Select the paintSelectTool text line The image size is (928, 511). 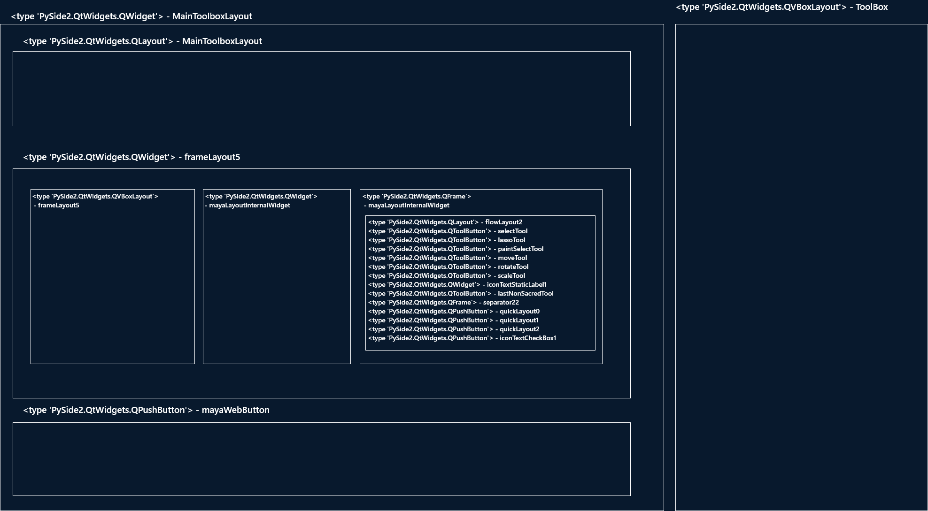point(456,249)
